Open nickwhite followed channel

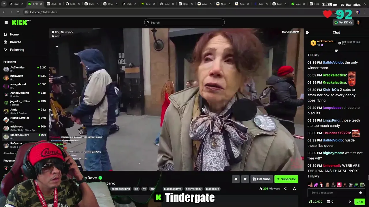pos(25,77)
